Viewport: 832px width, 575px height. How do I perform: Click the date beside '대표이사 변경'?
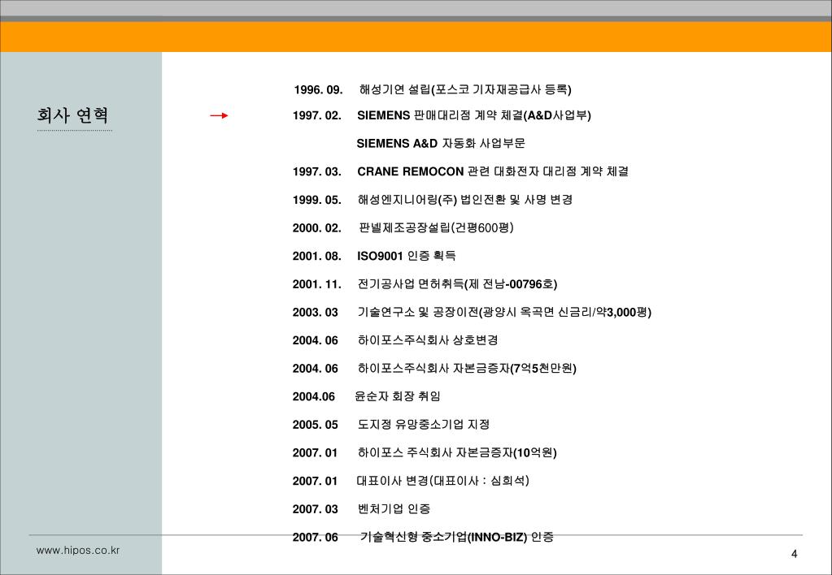316,481
